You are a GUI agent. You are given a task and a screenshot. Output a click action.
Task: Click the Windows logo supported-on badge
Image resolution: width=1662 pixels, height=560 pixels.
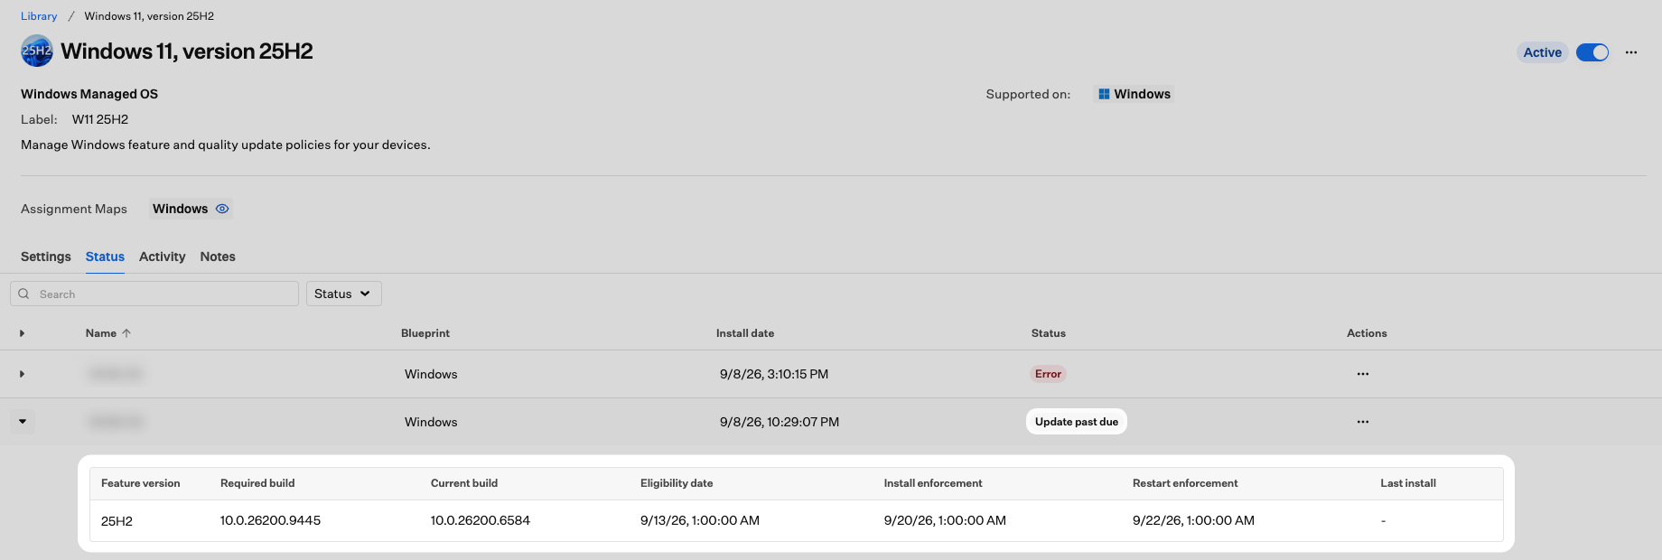[x=1134, y=94]
